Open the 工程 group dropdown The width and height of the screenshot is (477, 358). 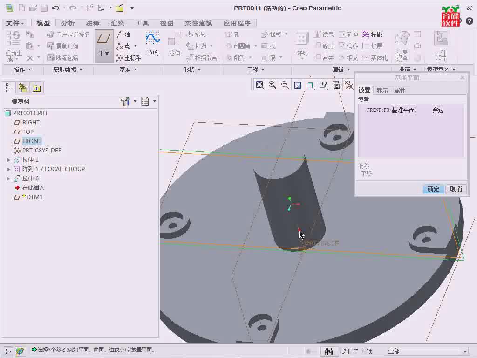(256, 70)
